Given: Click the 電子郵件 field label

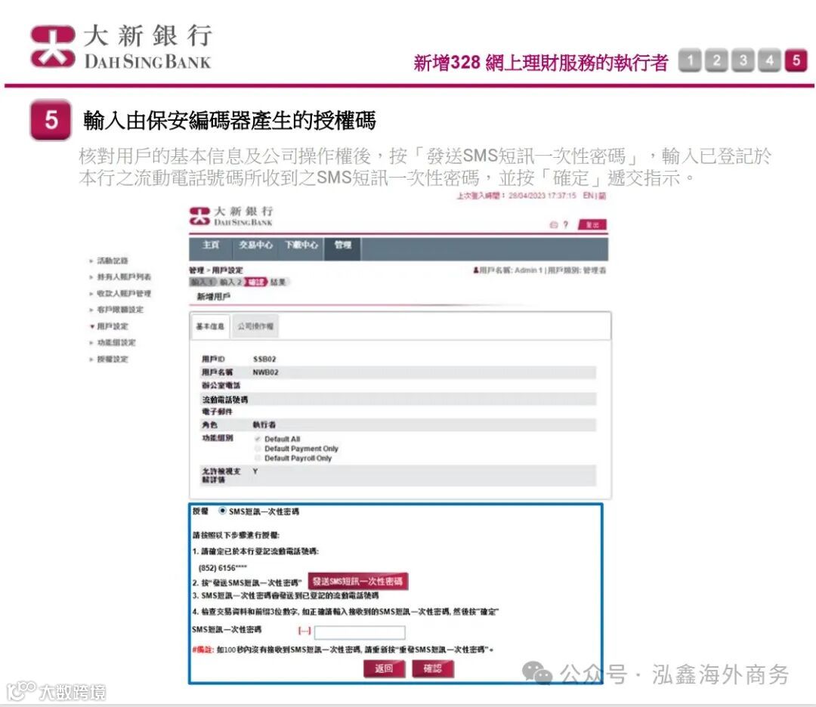Looking at the screenshot, I should [217, 412].
